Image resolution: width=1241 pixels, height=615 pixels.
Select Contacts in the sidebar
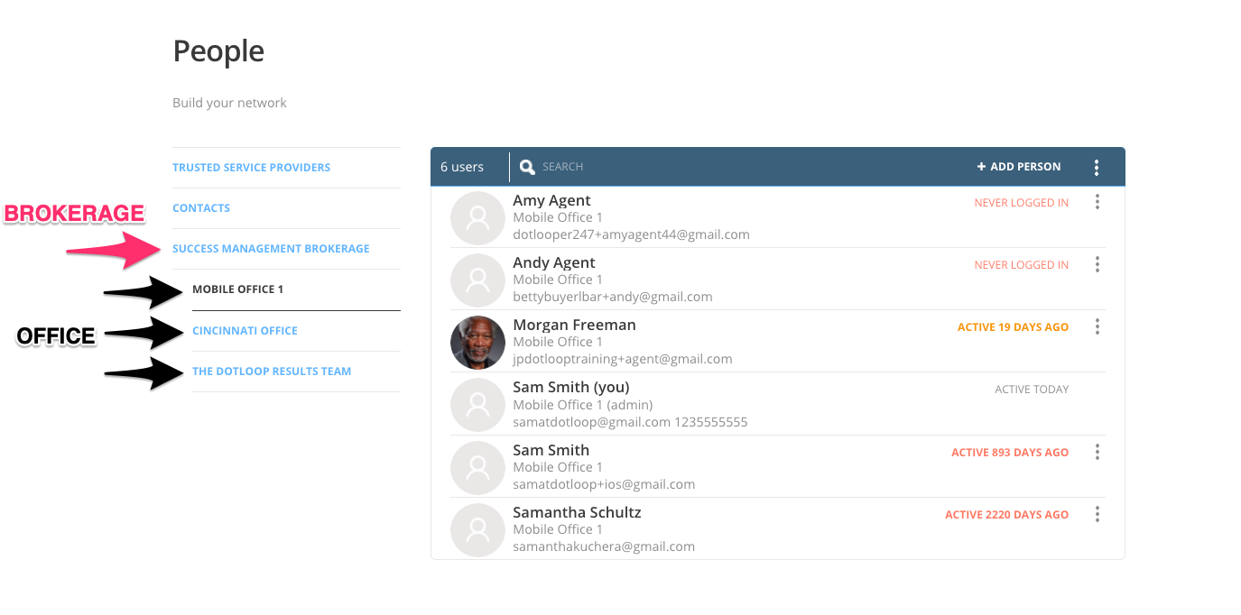point(201,208)
